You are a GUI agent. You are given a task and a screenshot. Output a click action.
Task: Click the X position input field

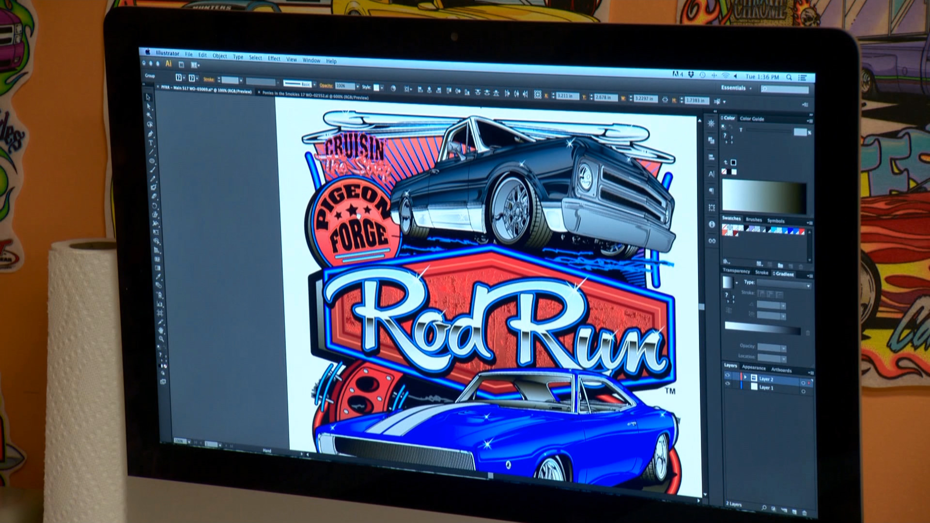click(x=567, y=96)
